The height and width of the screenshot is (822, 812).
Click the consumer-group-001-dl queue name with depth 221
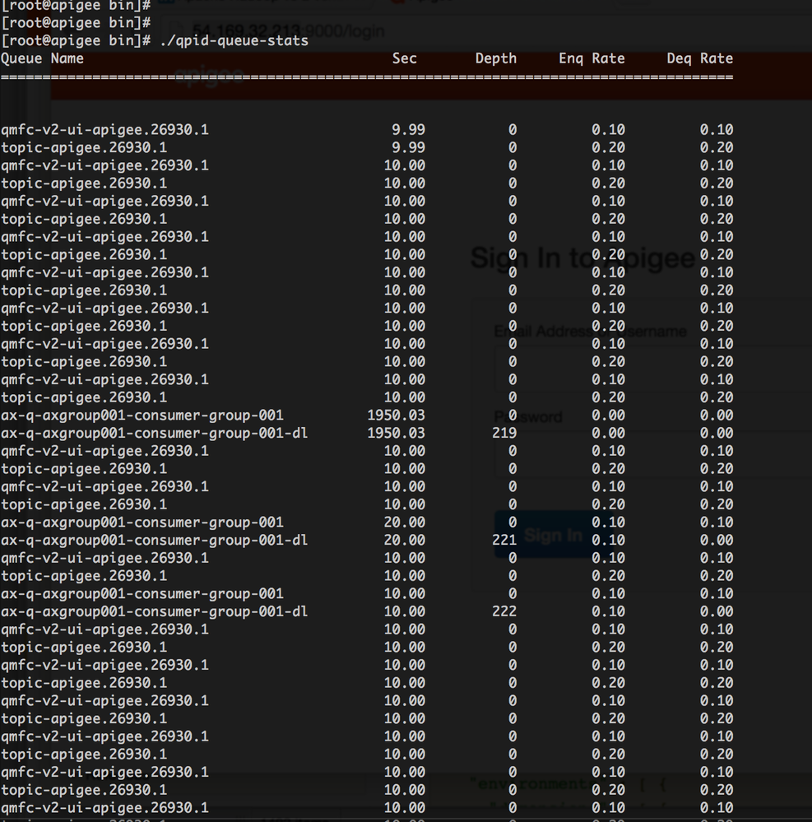154,540
